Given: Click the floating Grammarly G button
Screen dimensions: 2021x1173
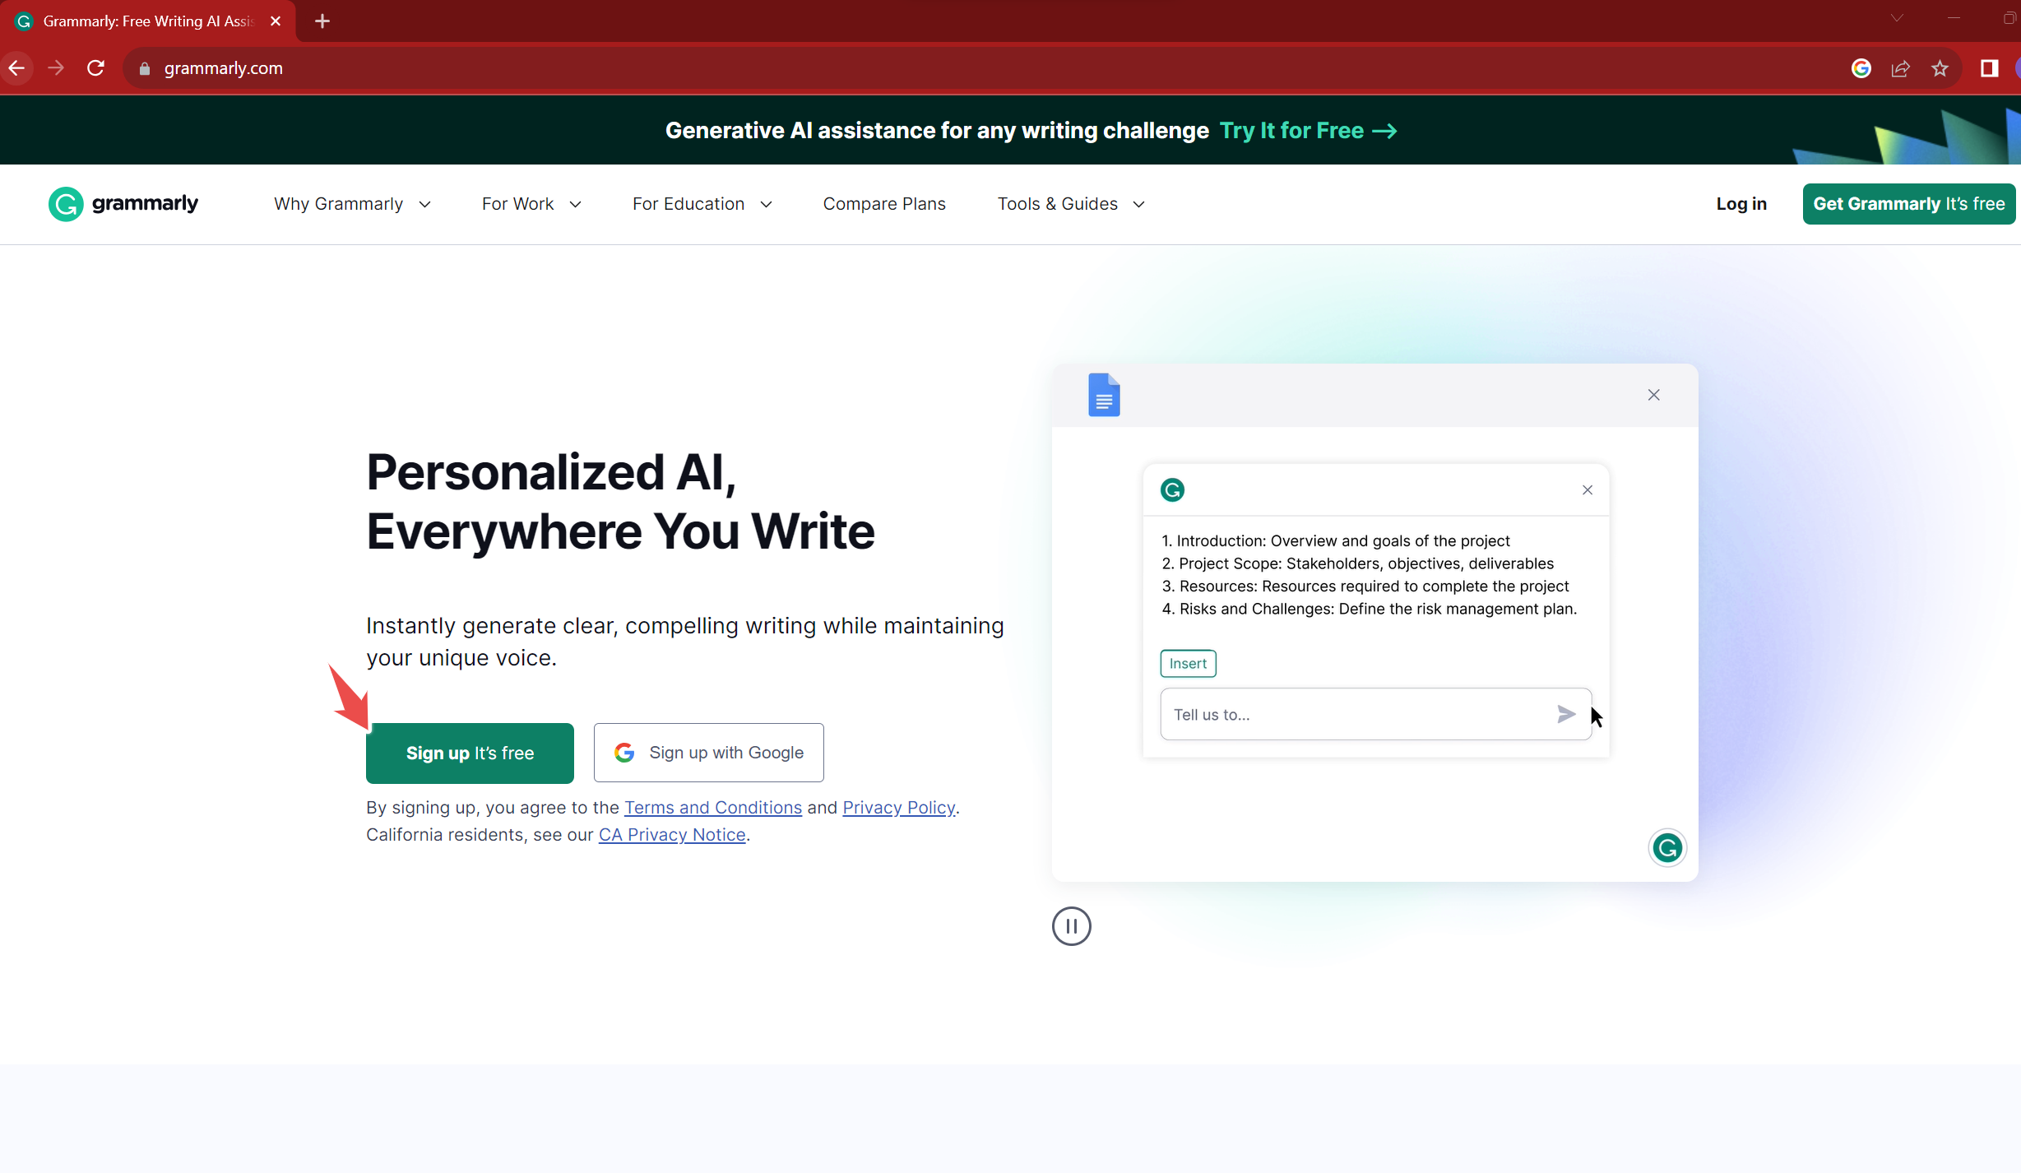Looking at the screenshot, I should pyautogui.click(x=1667, y=848).
